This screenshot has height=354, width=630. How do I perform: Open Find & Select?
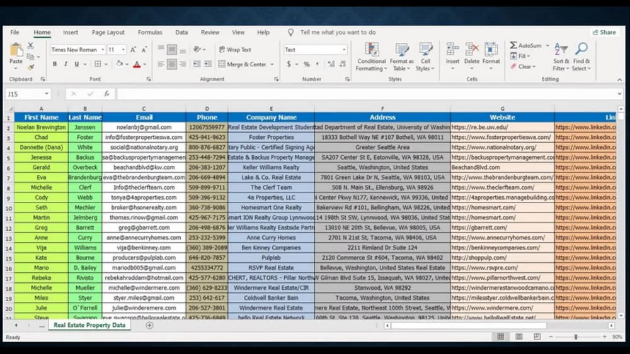[x=581, y=57]
